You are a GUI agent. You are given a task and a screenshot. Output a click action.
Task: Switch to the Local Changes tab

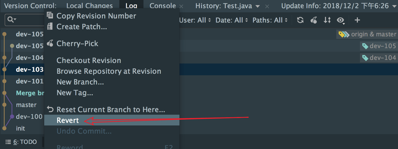click(x=89, y=6)
